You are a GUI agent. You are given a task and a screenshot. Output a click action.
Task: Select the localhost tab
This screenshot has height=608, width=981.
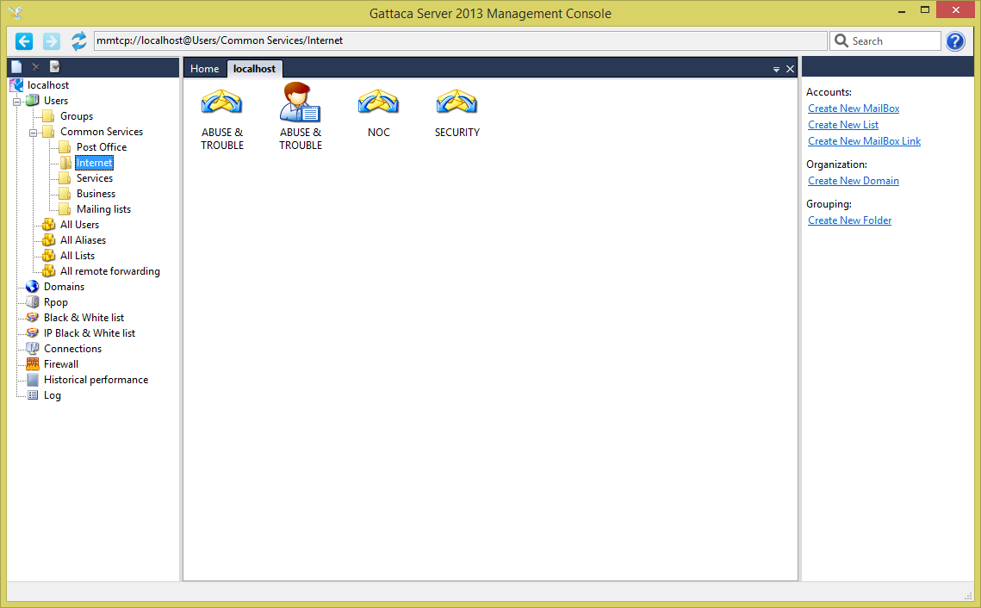point(254,69)
